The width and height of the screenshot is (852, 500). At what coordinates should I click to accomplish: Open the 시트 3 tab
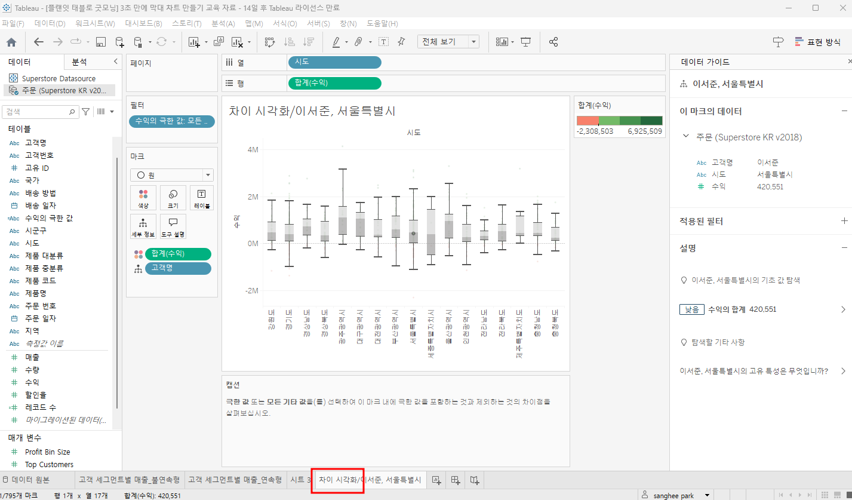click(300, 480)
